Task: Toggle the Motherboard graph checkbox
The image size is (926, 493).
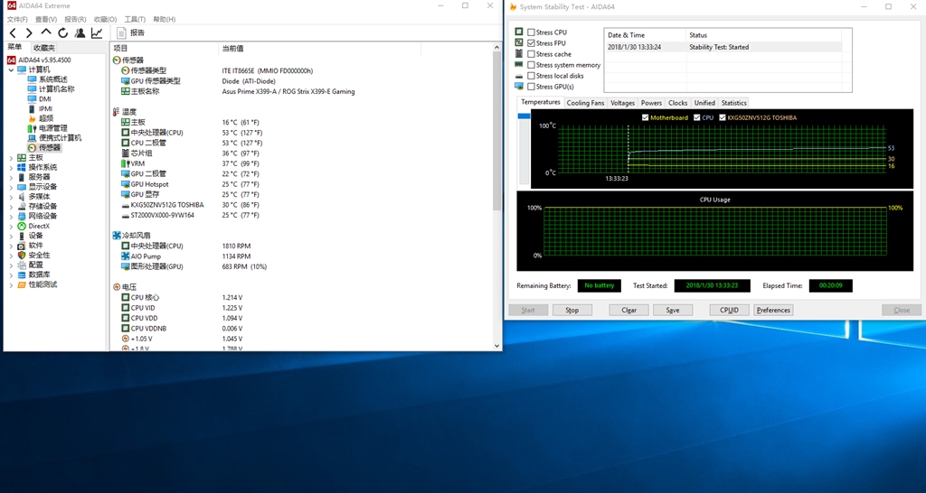Action: click(645, 117)
